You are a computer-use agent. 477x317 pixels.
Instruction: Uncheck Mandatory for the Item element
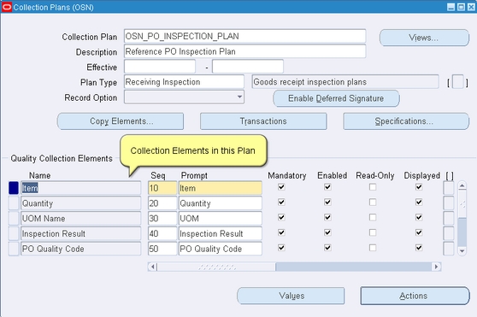(x=281, y=187)
